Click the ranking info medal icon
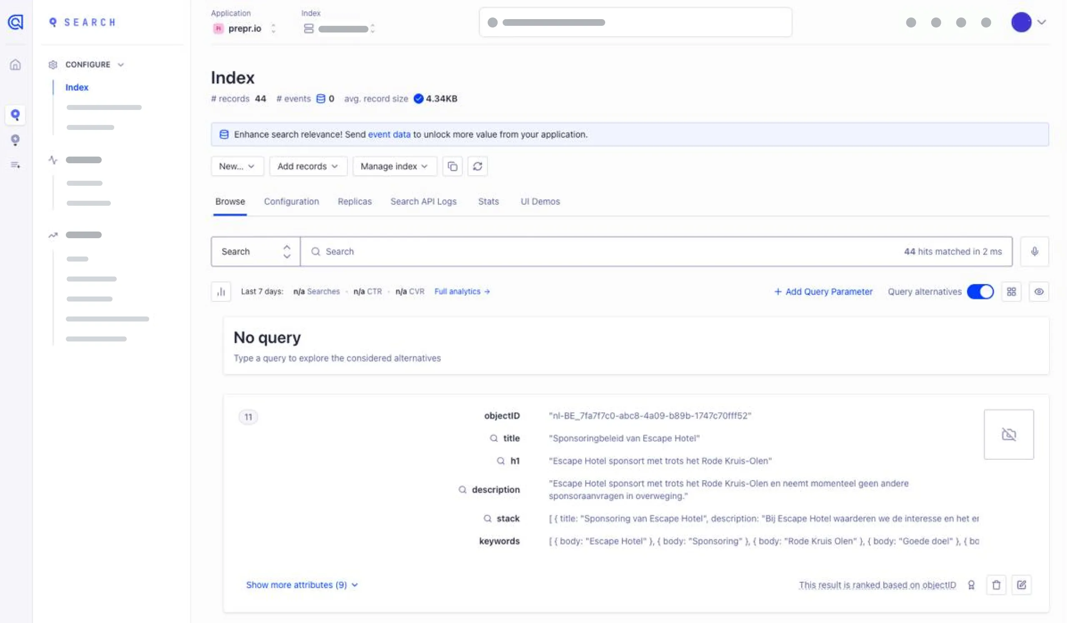This screenshot has height=623, width=1067. [x=971, y=585]
